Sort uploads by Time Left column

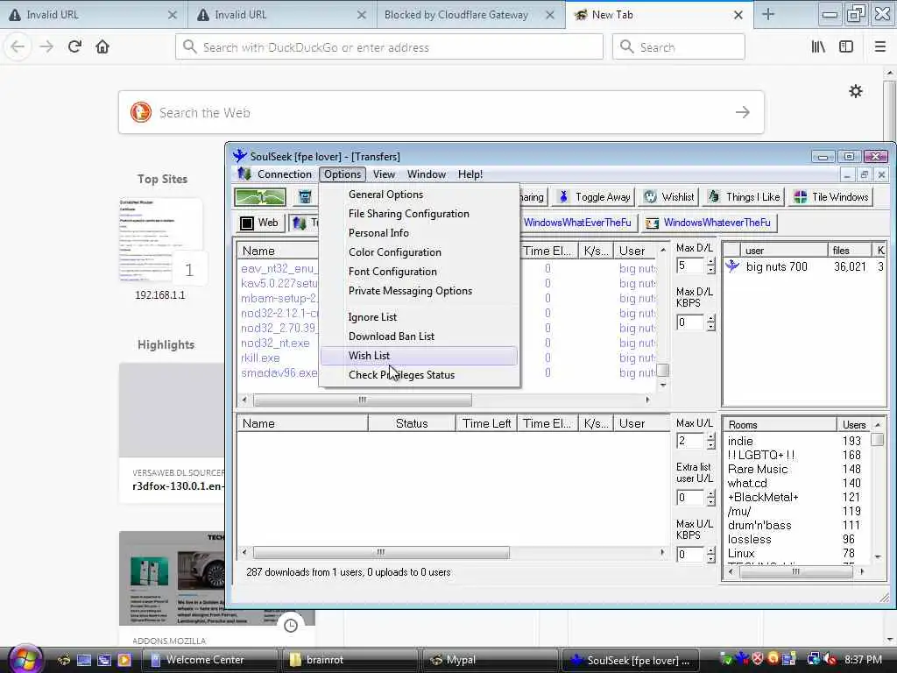[x=487, y=423]
